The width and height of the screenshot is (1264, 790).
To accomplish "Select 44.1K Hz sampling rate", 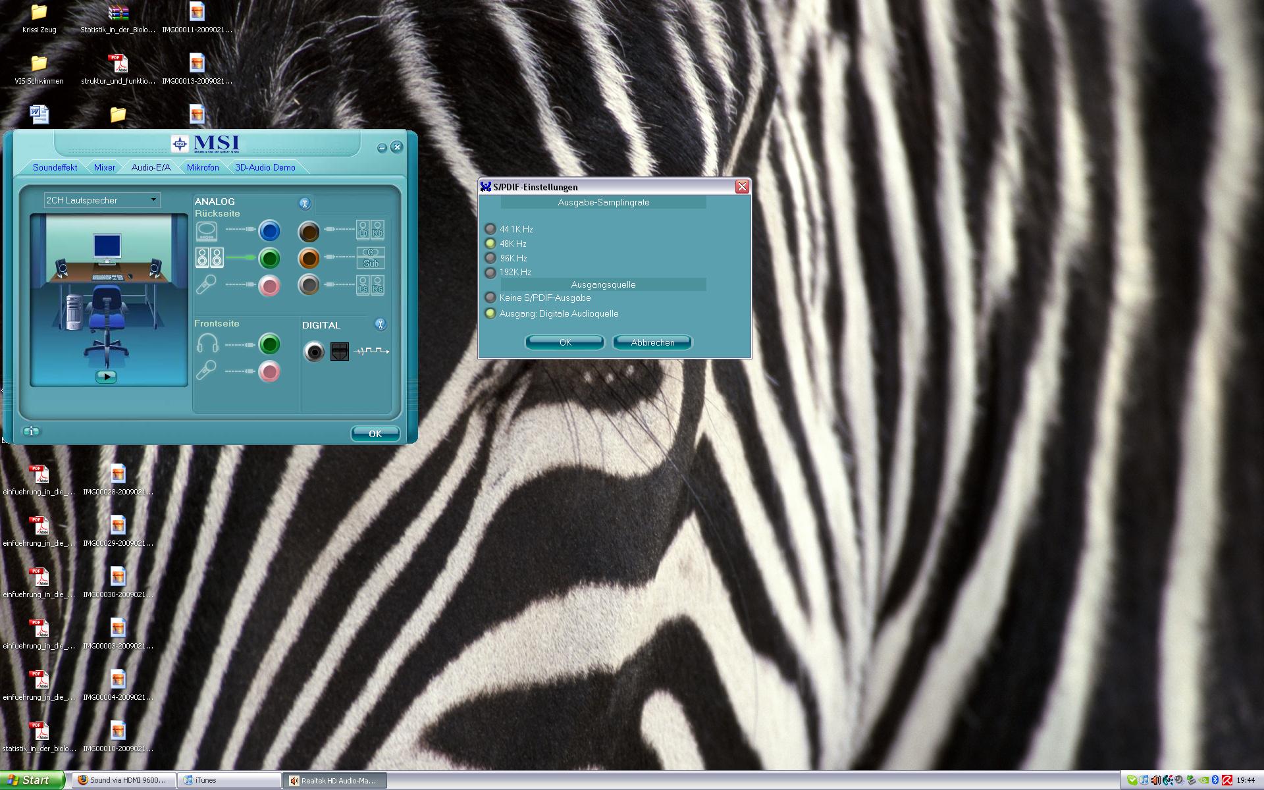I will tap(490, 229).
